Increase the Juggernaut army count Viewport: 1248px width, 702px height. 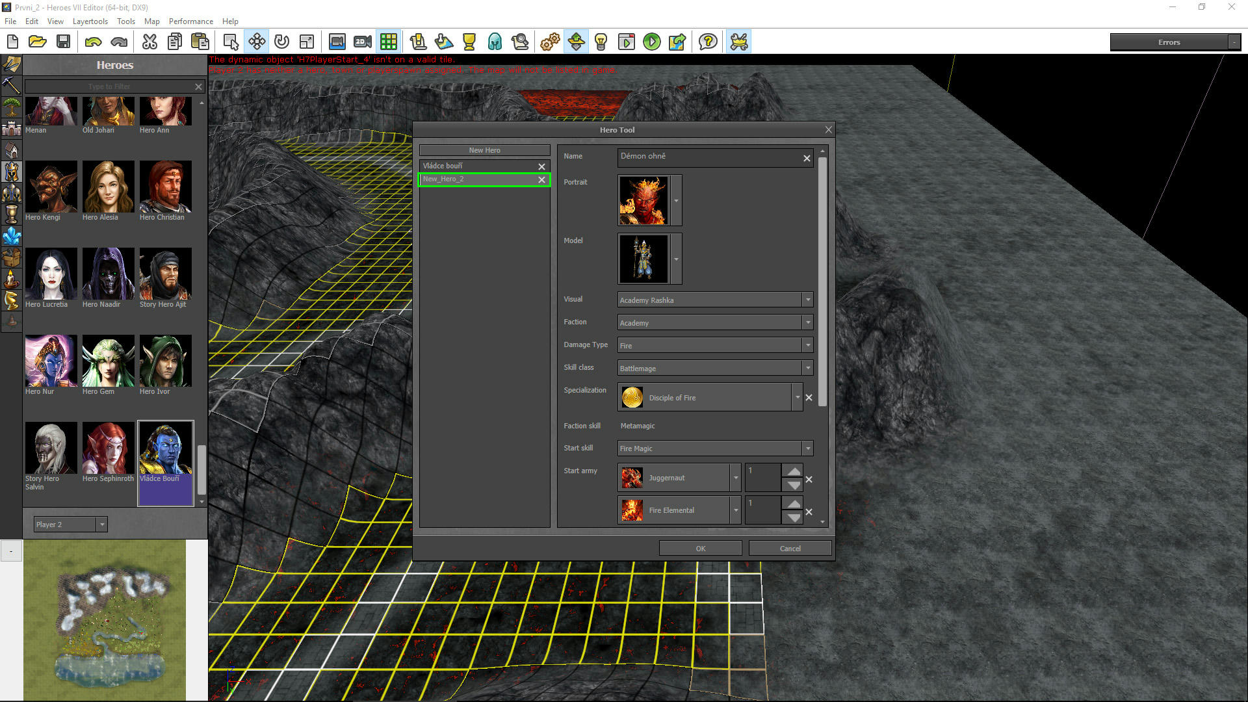coord(794,471)
